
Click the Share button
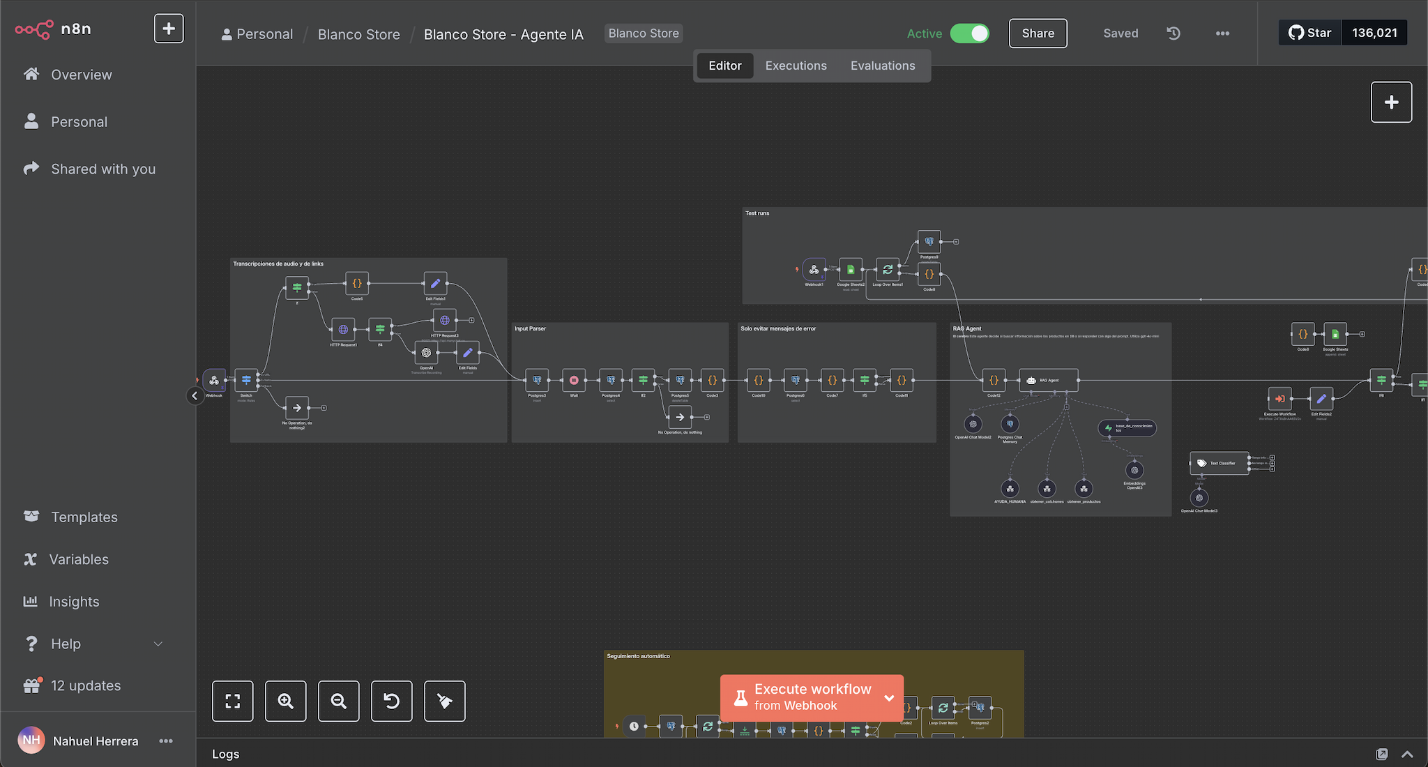(x=1038, y=33)
